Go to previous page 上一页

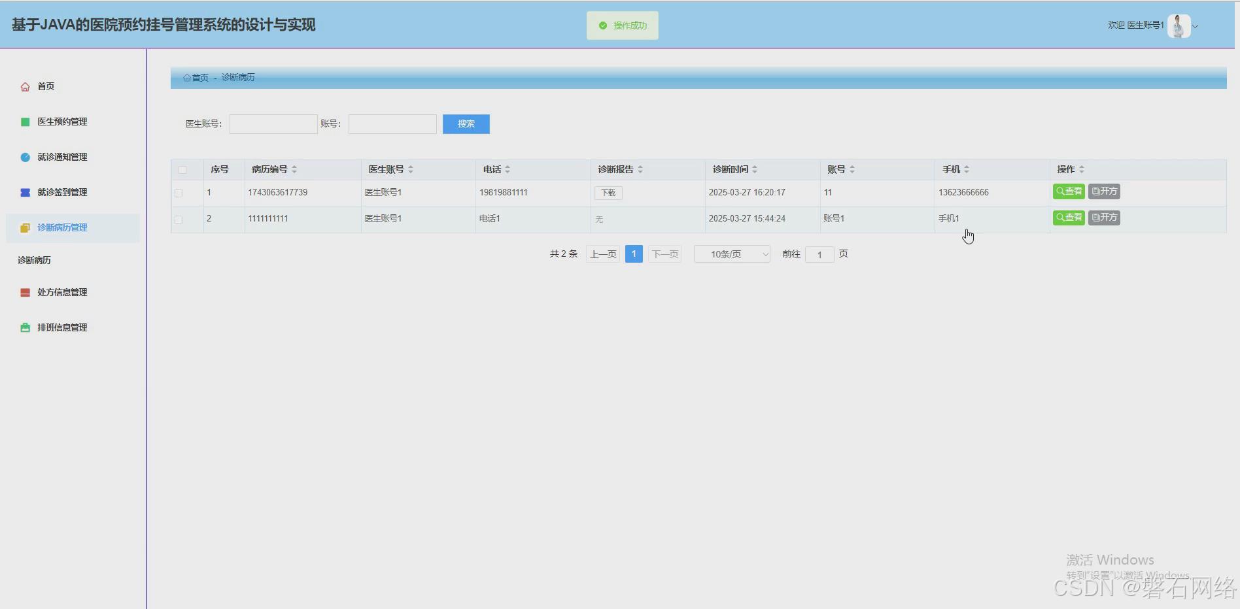(x=603, y=254)
